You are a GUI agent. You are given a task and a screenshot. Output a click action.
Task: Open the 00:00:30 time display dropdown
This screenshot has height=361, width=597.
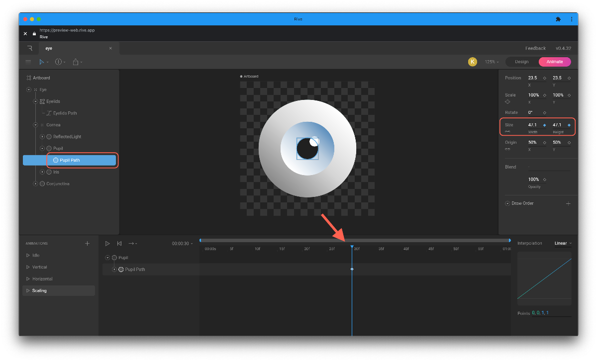tap(183, 244)
